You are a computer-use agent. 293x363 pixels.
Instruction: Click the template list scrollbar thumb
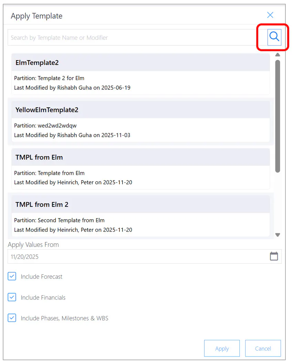point(278,116)
